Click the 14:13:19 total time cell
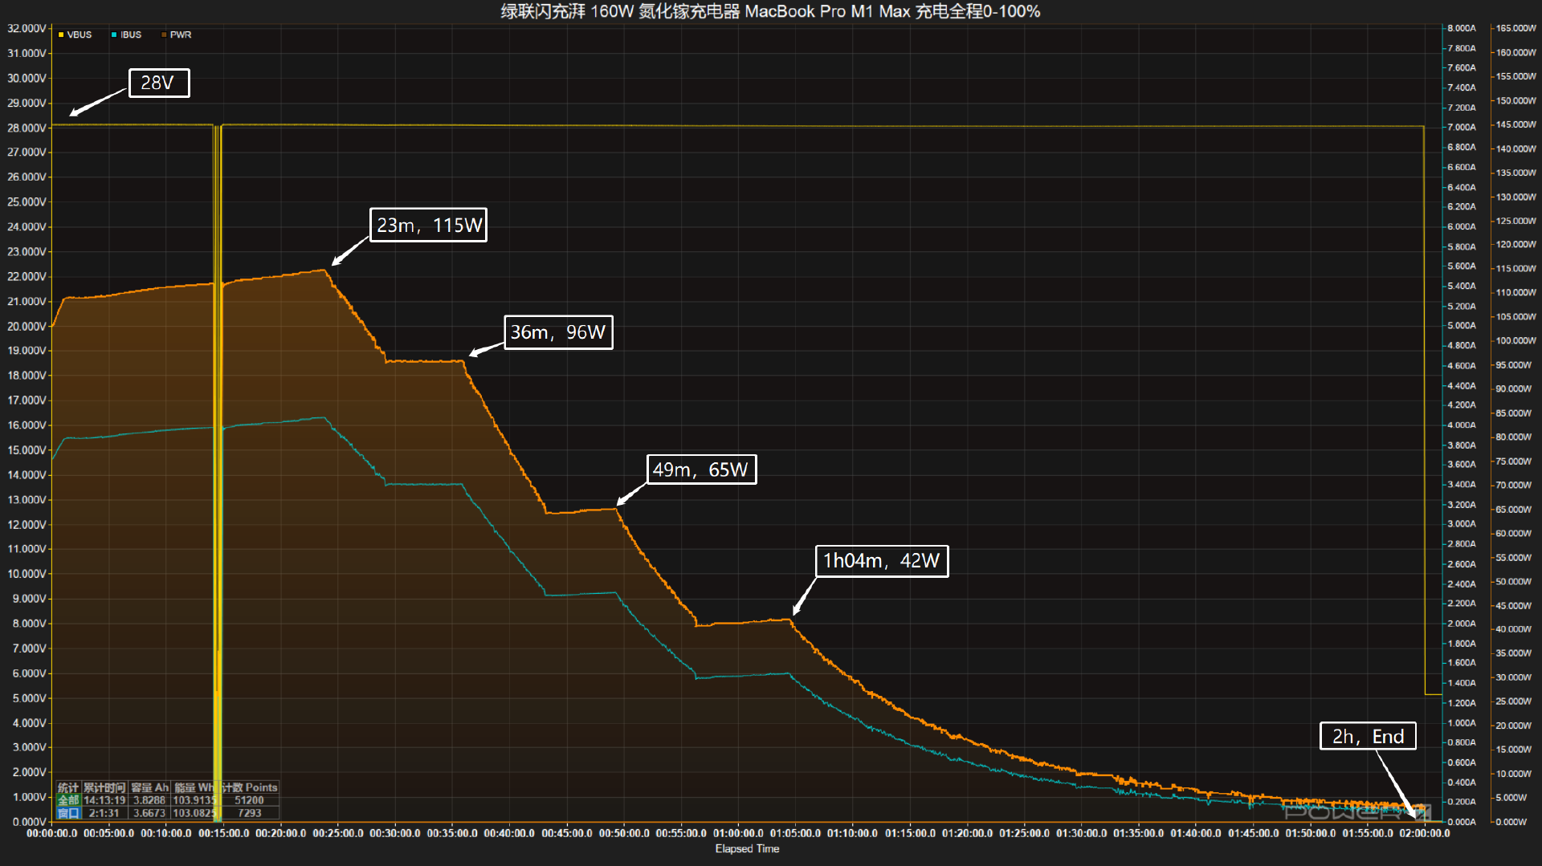The image size is (1542, 866). 104,800
